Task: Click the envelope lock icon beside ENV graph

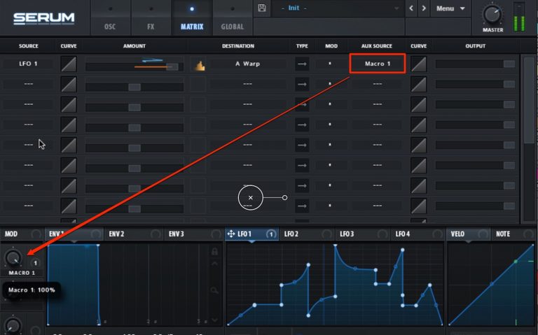Action: 215,261
